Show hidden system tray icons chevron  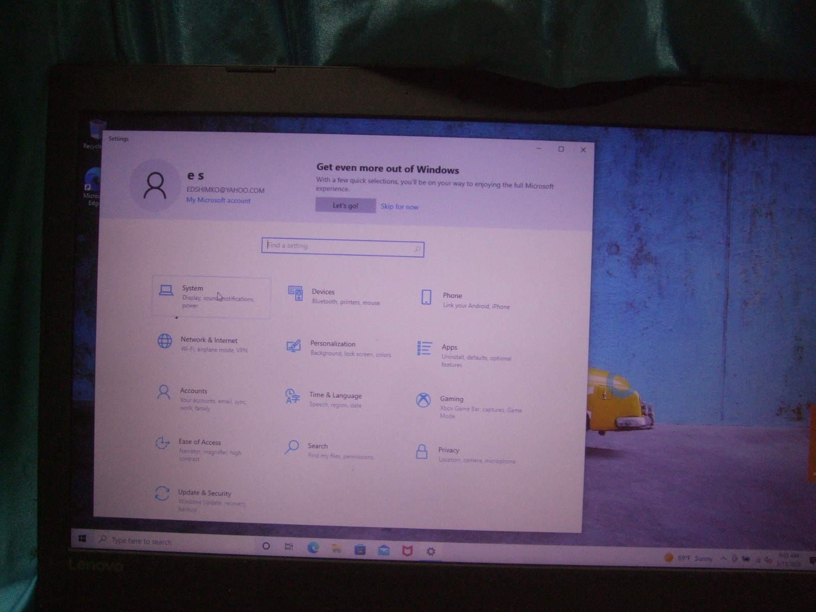[x=723, y=558]
